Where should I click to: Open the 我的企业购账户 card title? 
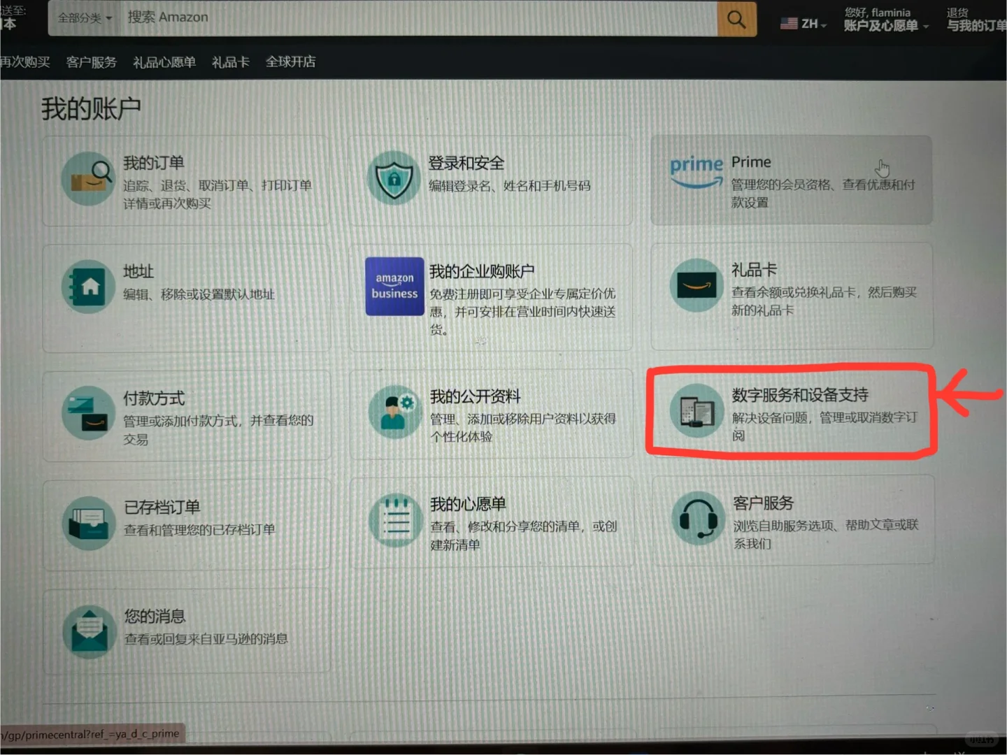(482, 271)
